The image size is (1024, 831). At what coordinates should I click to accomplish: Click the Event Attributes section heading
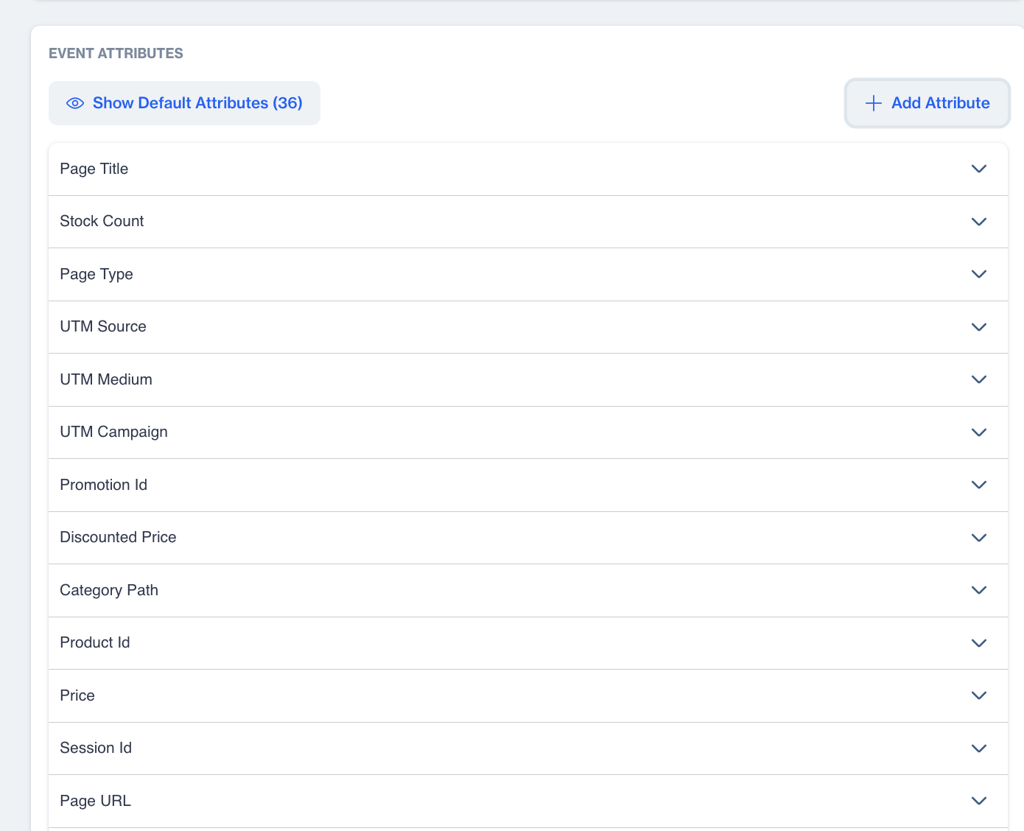[116, 53]
